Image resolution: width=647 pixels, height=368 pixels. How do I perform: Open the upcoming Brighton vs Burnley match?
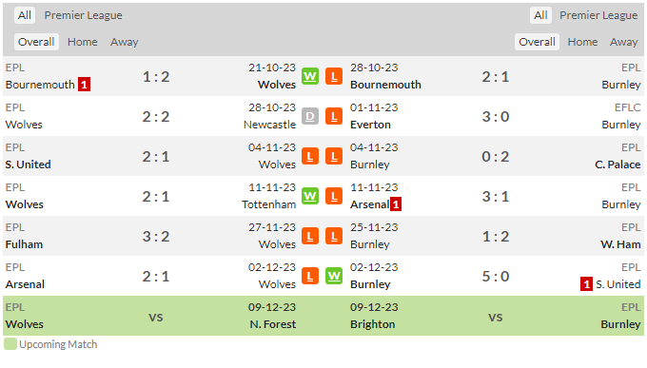496,316
